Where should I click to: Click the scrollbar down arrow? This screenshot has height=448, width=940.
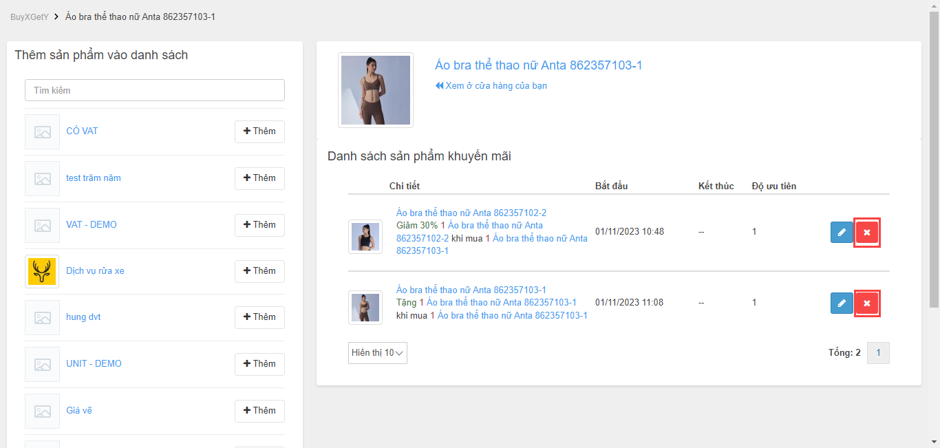click(x=934, y=442)
